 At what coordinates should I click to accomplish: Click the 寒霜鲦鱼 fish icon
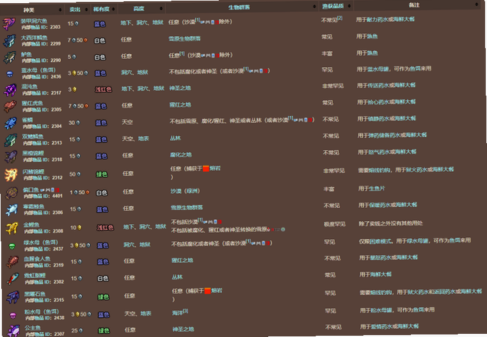[x=12, y=210]
